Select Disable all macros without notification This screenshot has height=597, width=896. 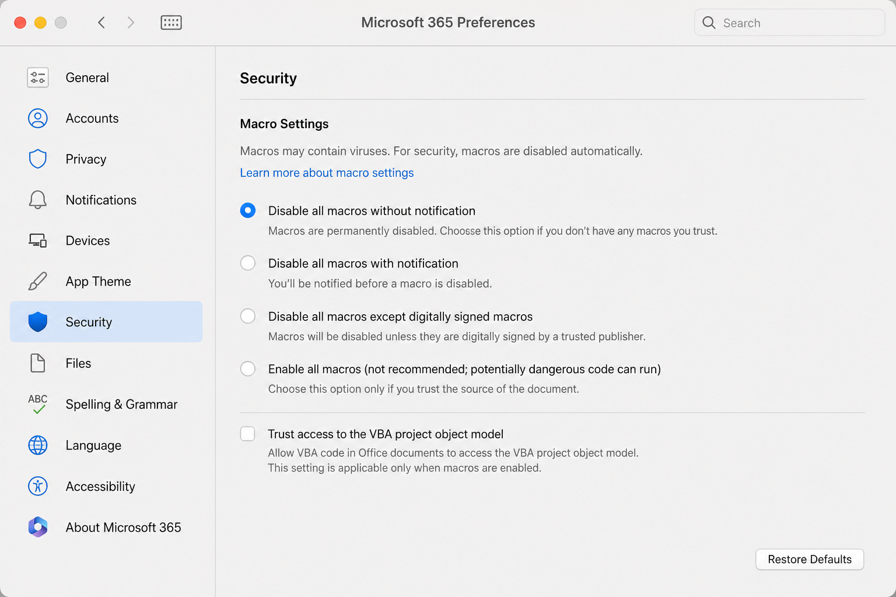(248, 210)
